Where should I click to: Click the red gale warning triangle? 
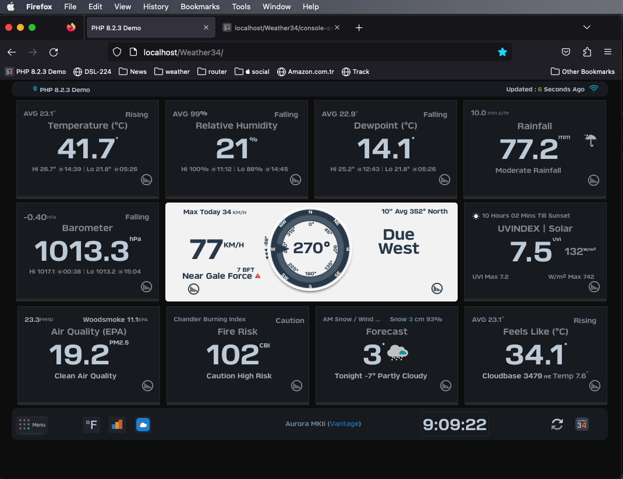257,276
